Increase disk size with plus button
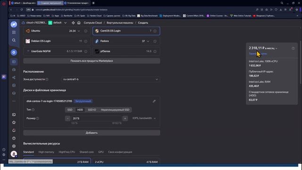The image size is (302, 170). pos(125,119)
